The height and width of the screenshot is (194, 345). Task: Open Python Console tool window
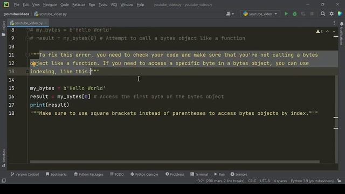144,174
